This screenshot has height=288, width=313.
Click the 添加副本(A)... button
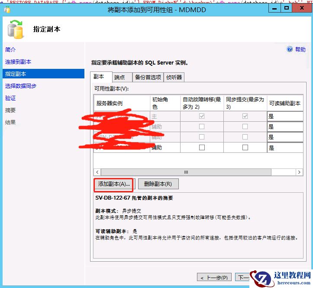pos(114,184)
